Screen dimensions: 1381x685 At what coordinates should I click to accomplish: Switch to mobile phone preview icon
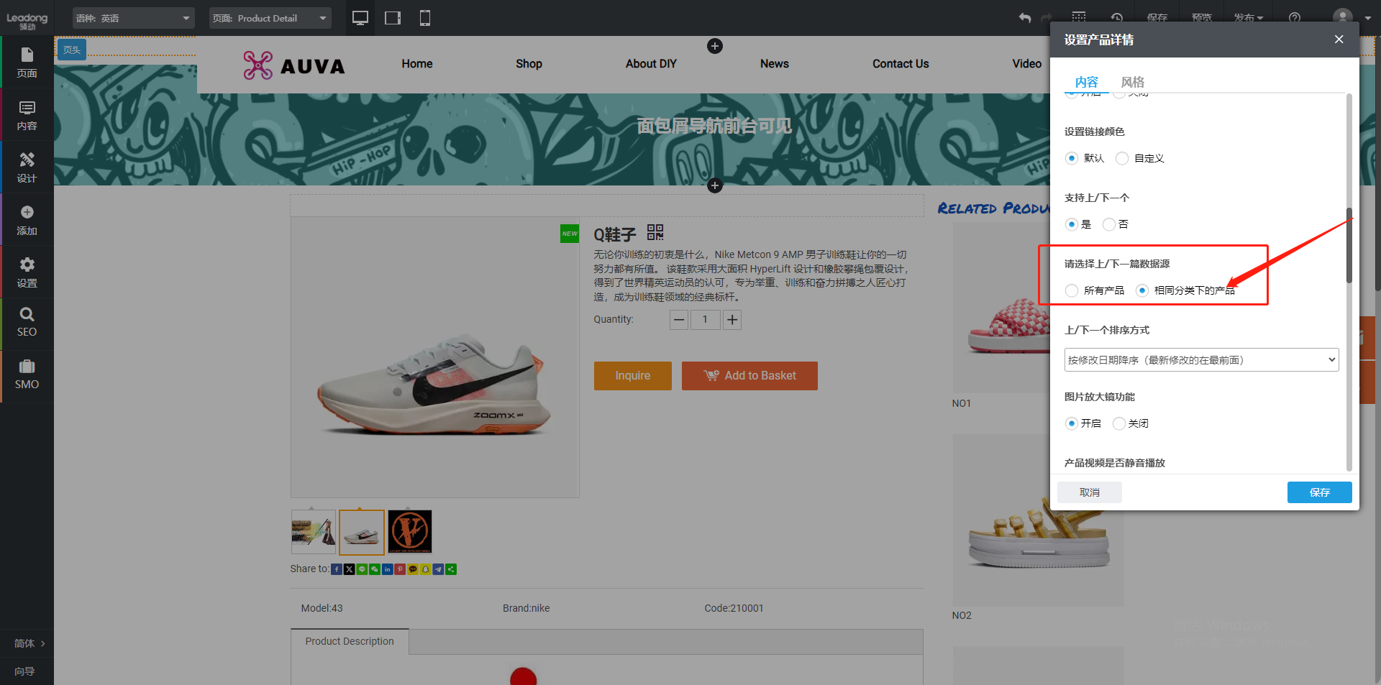[425, 18]
